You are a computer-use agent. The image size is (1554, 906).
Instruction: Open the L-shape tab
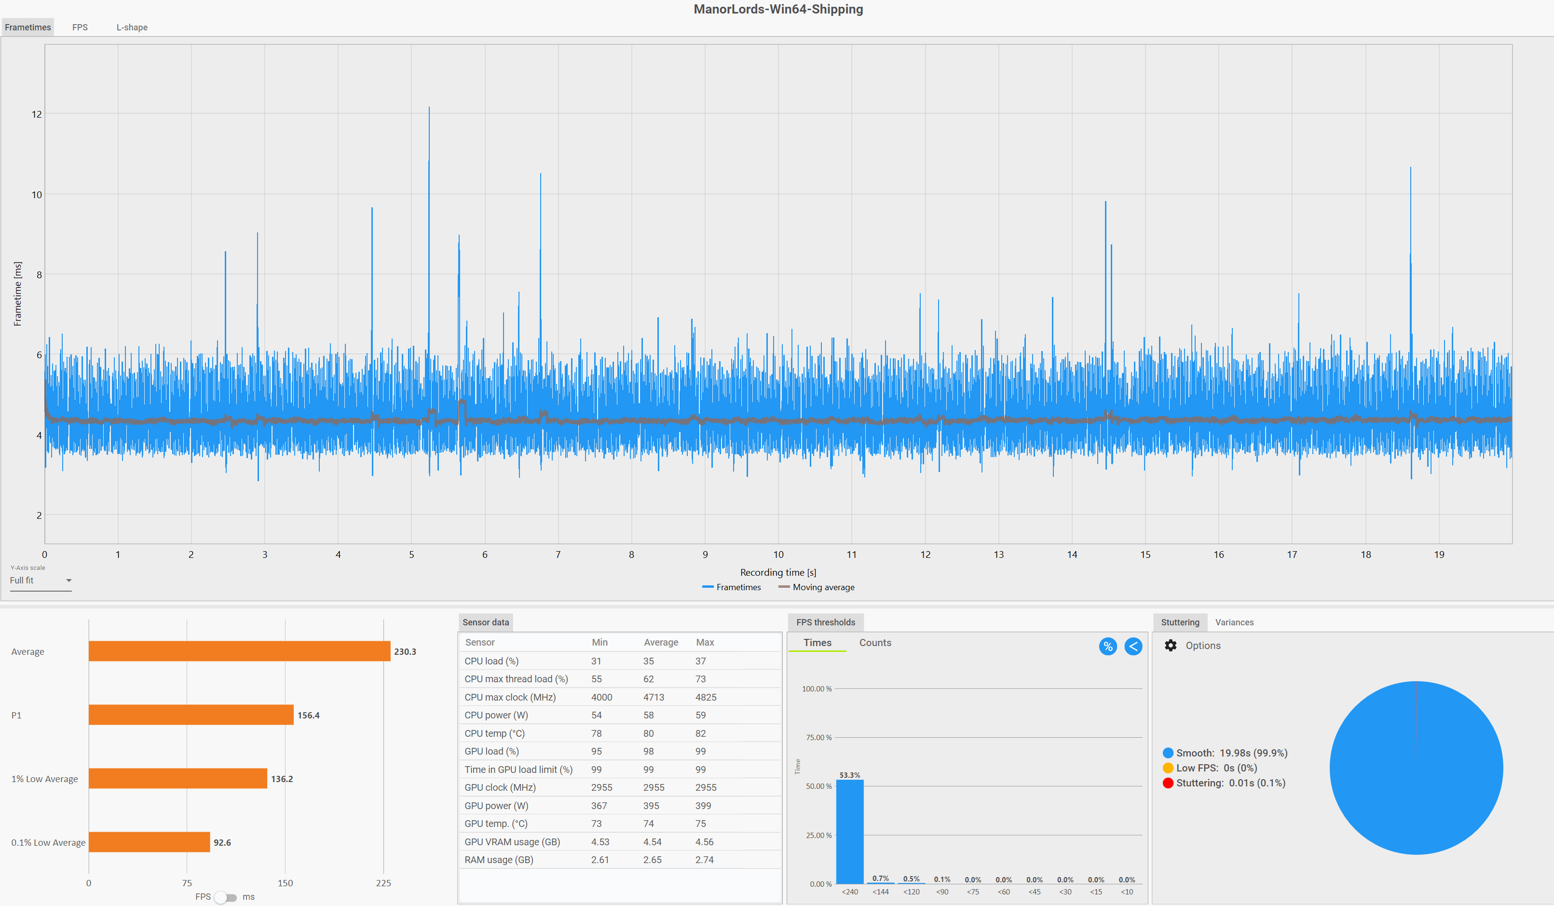(132, 27)
